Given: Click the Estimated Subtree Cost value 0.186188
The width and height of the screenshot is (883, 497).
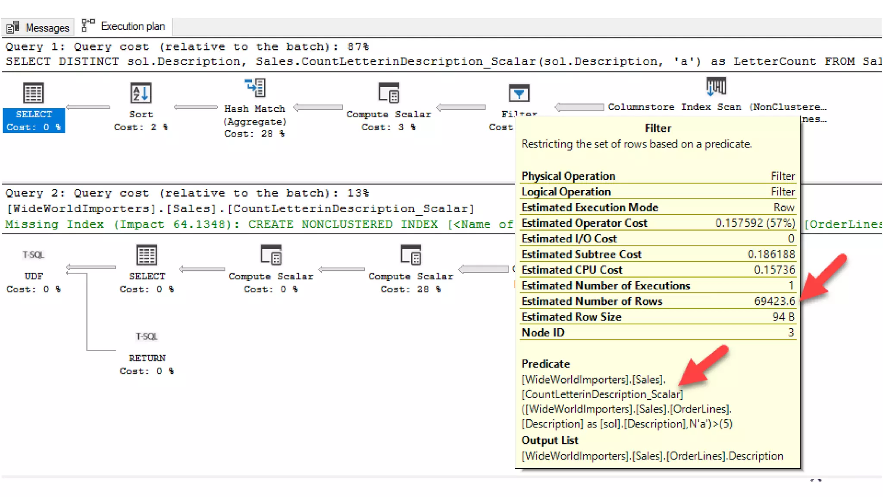Looking at the screenshot, I should pos(771,254).
